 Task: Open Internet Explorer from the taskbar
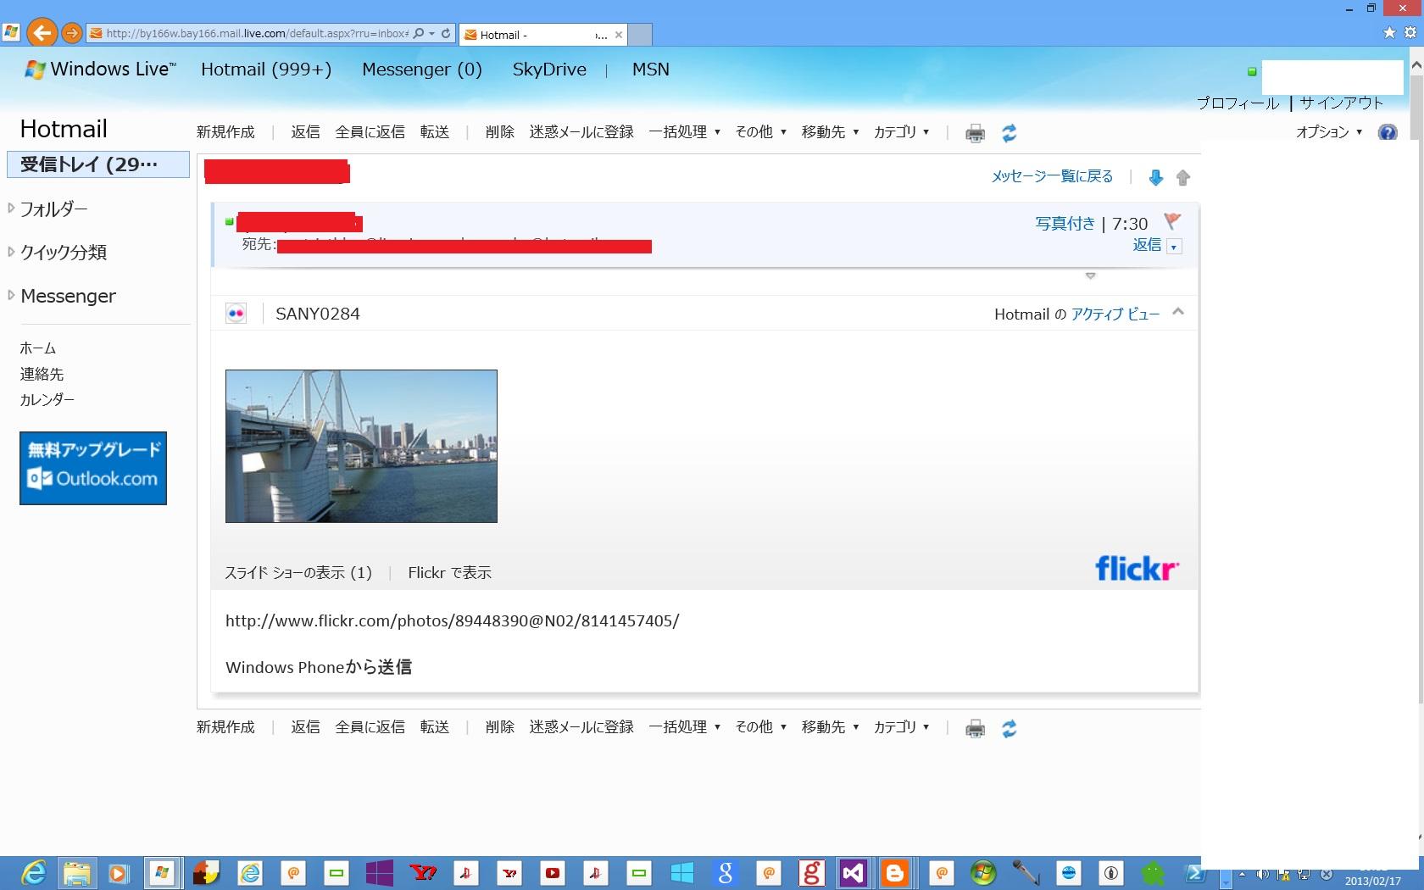point(33,872)
